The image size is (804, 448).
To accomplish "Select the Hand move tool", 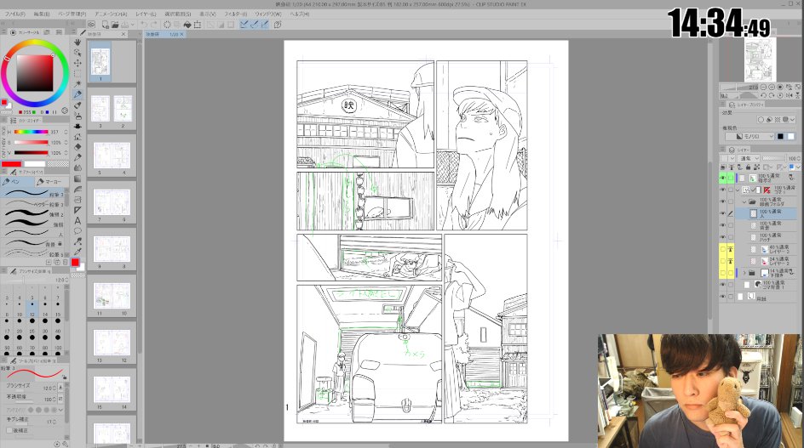I will pyautogui.click(x=78, y=42).
